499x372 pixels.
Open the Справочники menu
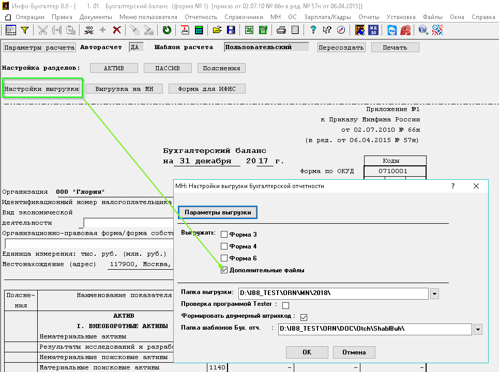coord(244,17)
